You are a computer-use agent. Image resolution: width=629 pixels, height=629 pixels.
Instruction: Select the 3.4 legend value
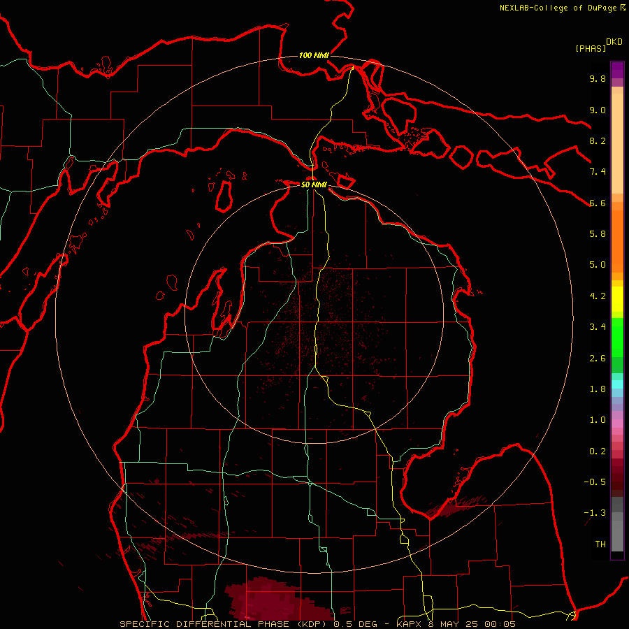point(598,327)
